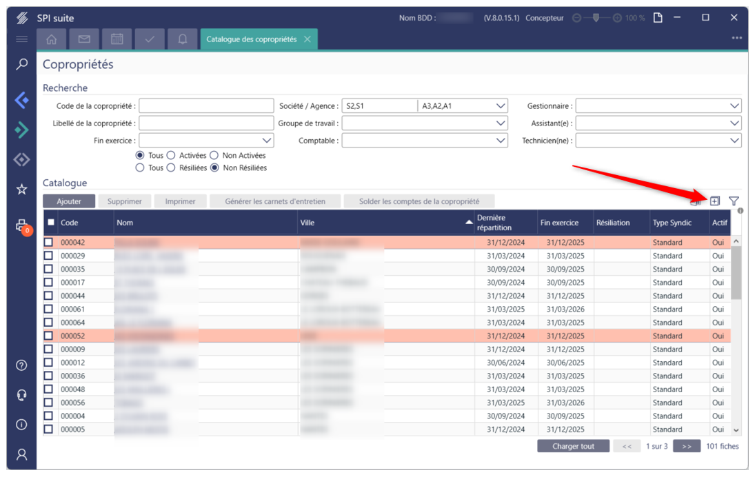Select the Activées radio button
This screenshot has height=477, width=755.
[x=171, y=156]
